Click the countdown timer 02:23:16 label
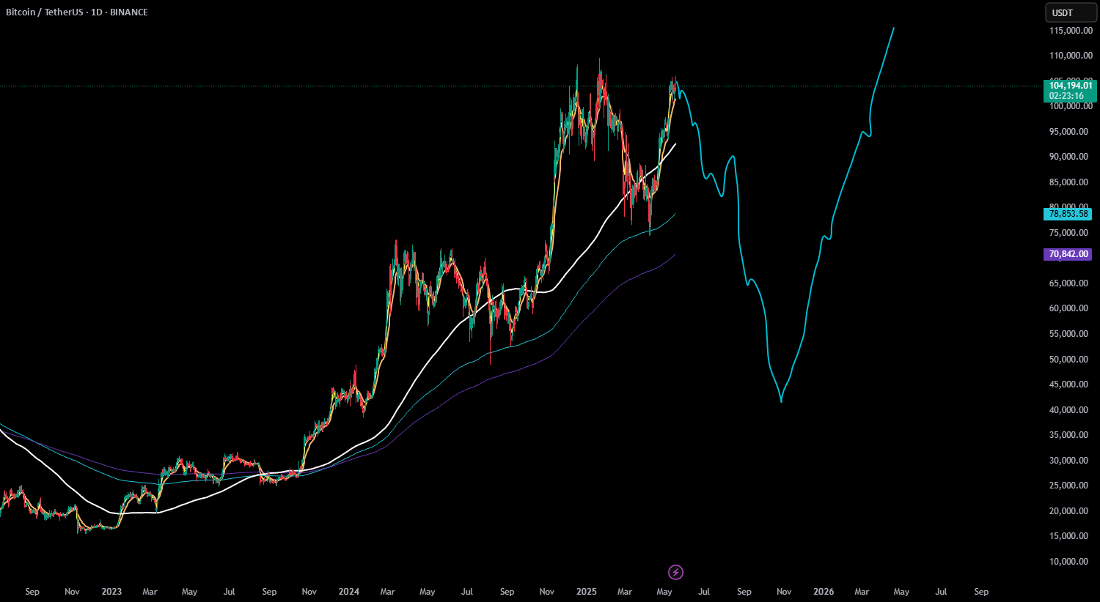The height and width of the screenshot is (602, 1100). (1066, 96)
